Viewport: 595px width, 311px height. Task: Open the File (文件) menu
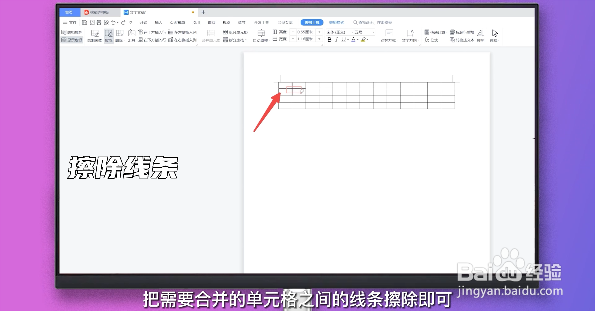(x=70, y=22)
